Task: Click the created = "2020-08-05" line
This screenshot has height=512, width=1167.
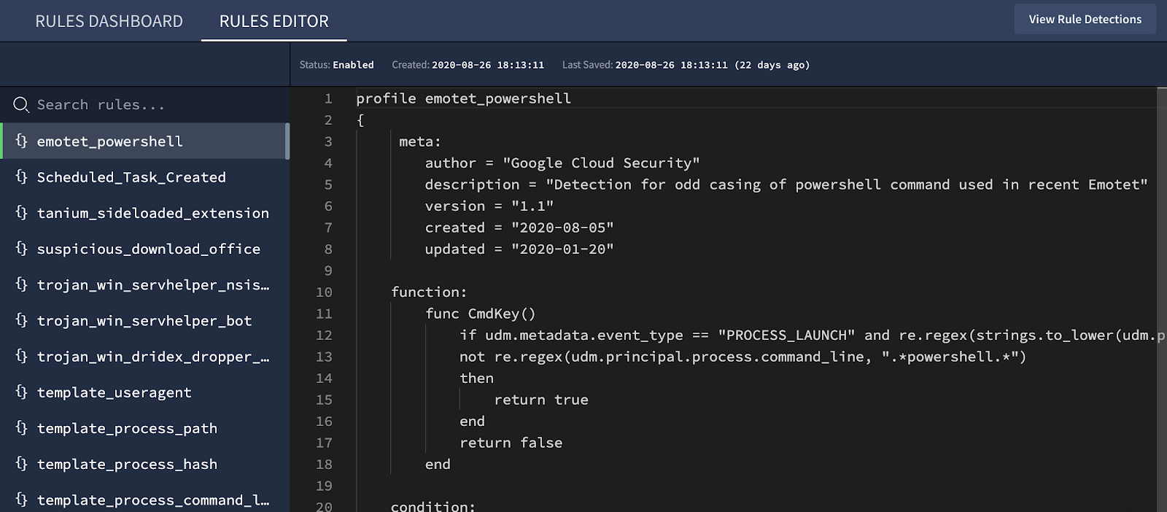Action: coord(519,228)
